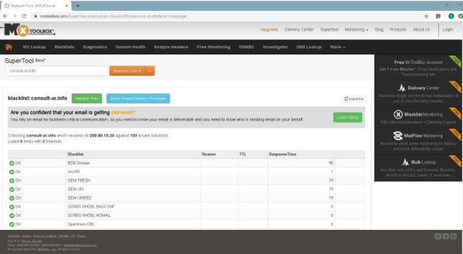Reload the page with refresh icon
The image size is (463, 254).
[24, 16]
